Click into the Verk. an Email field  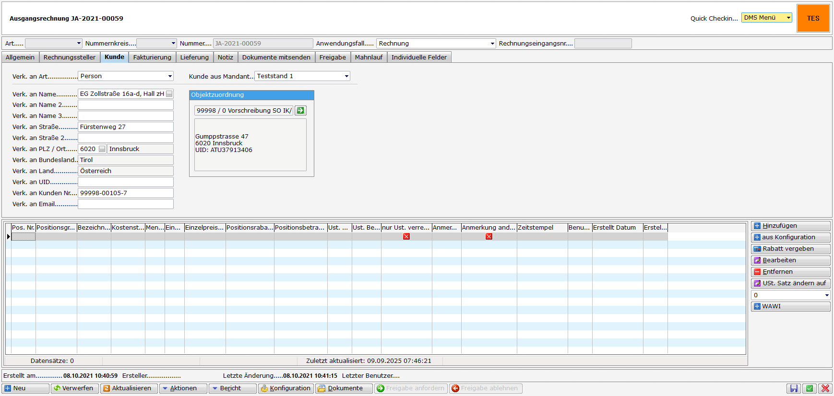[x=125, y=204]
